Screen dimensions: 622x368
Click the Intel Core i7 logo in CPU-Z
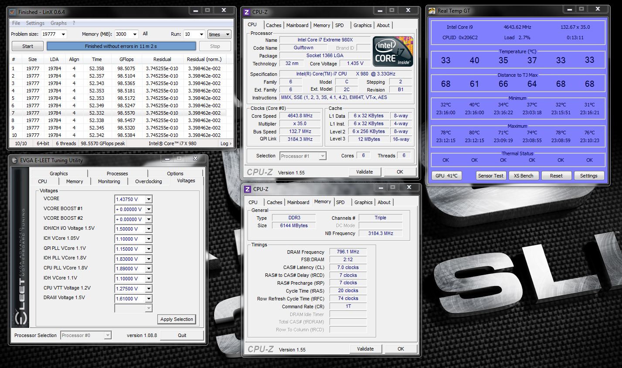(x=393, y=51)
